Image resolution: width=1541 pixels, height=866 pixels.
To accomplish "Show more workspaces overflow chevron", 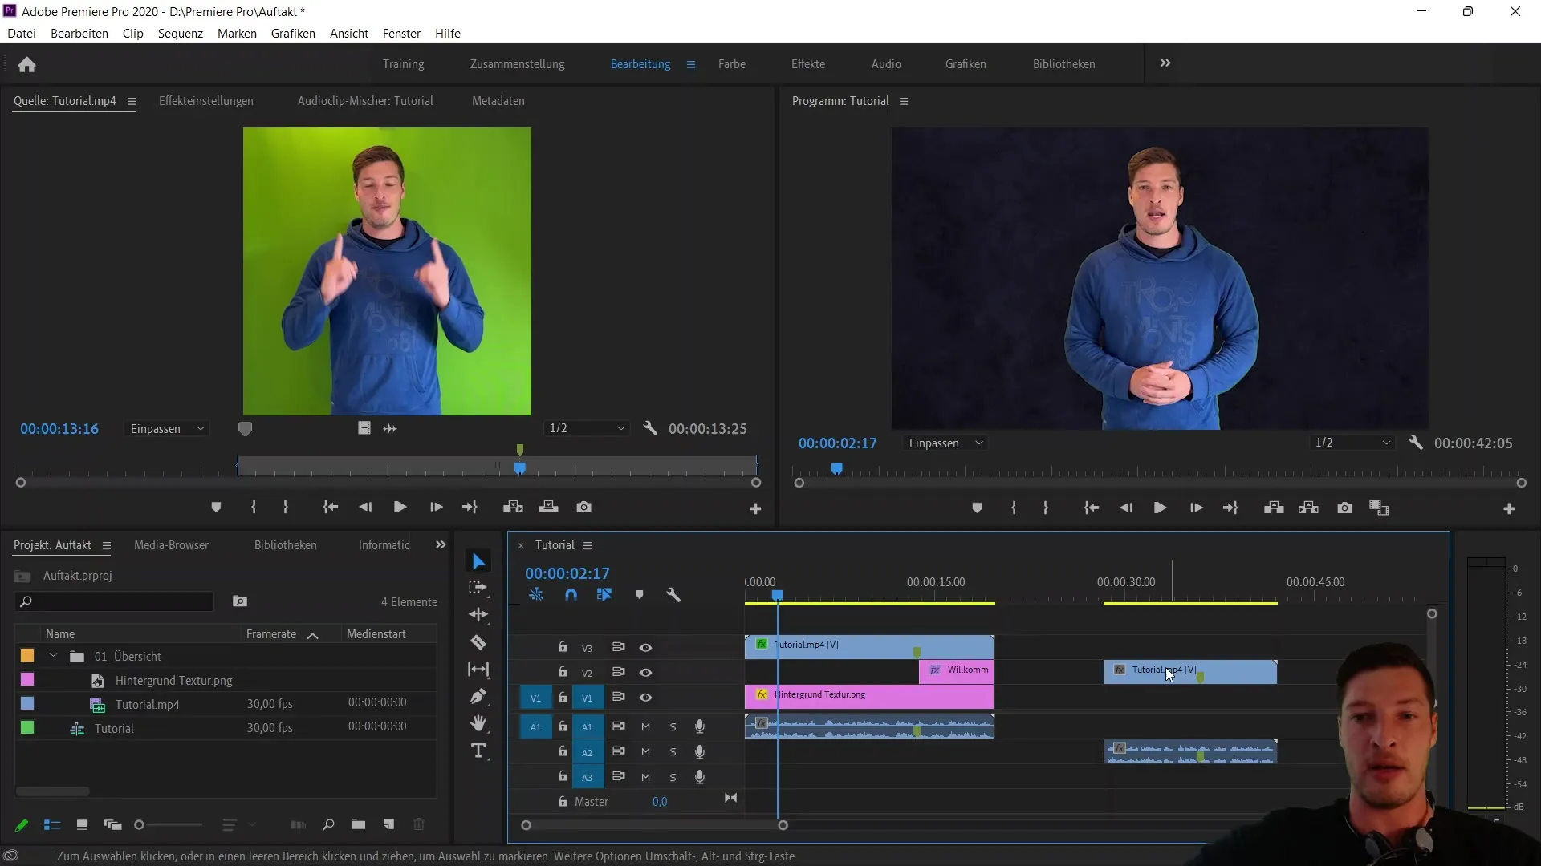I will click(x=1165, y=63).
